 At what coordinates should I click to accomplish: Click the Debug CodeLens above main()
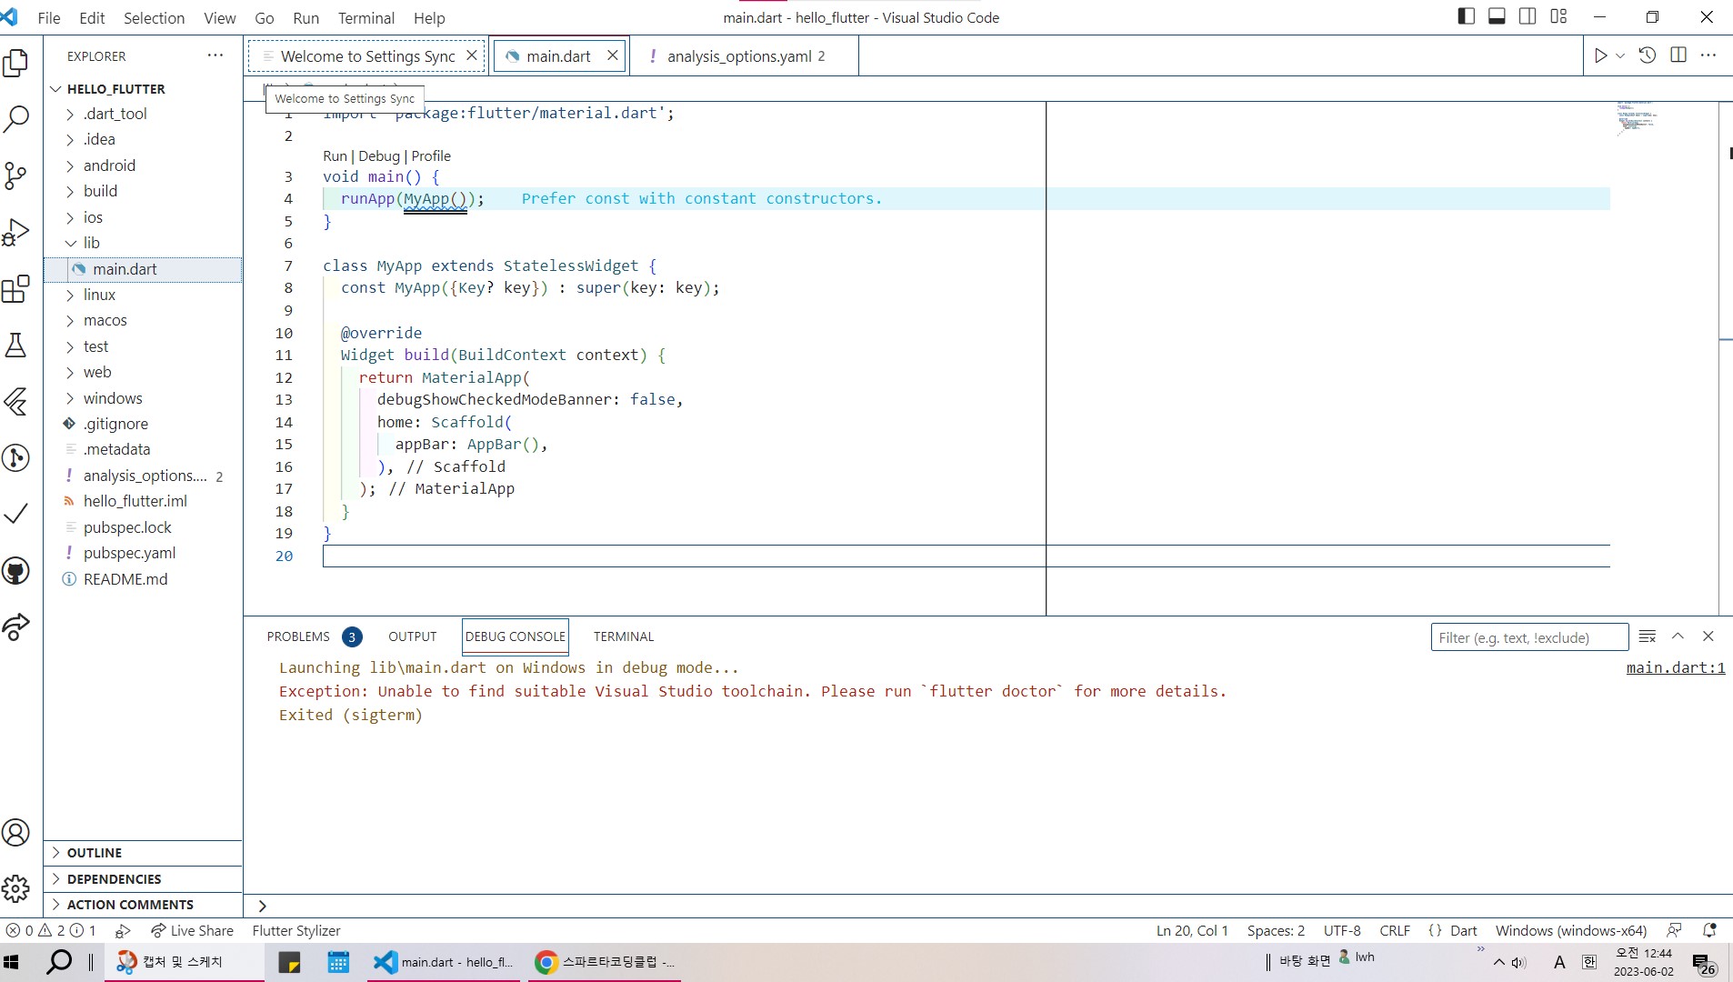[379, 156]
